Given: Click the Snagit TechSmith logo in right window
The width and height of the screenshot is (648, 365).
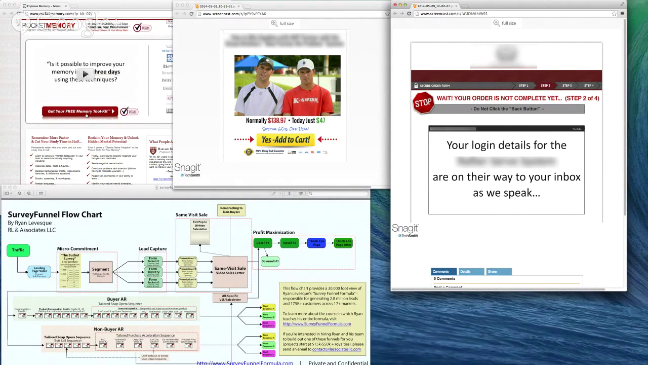Looking at the screenshot, I should tap(405, 231).
